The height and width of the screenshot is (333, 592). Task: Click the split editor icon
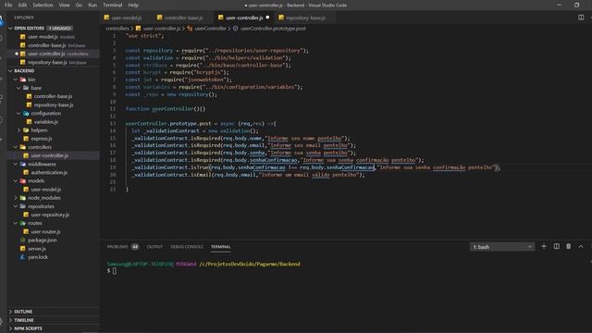tap(581, 18)
